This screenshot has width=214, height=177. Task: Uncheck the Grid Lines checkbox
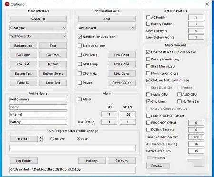tap(148, 101)
